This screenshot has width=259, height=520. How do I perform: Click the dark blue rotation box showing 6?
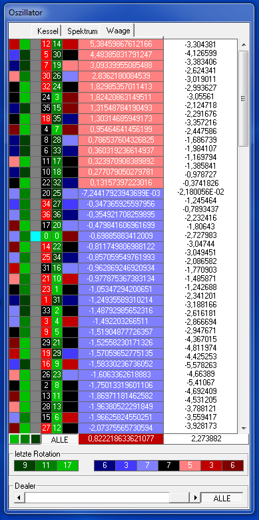pyautogui.click(x=105, y=465)
